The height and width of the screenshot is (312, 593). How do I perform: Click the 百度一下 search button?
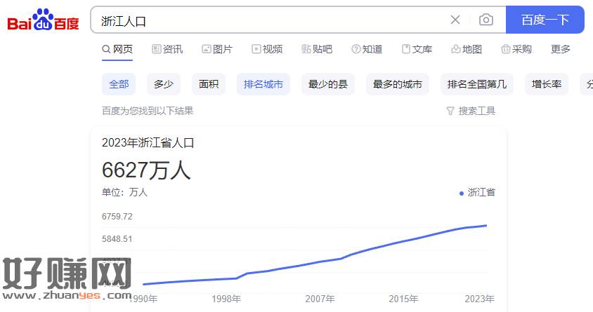coord(545,20)
